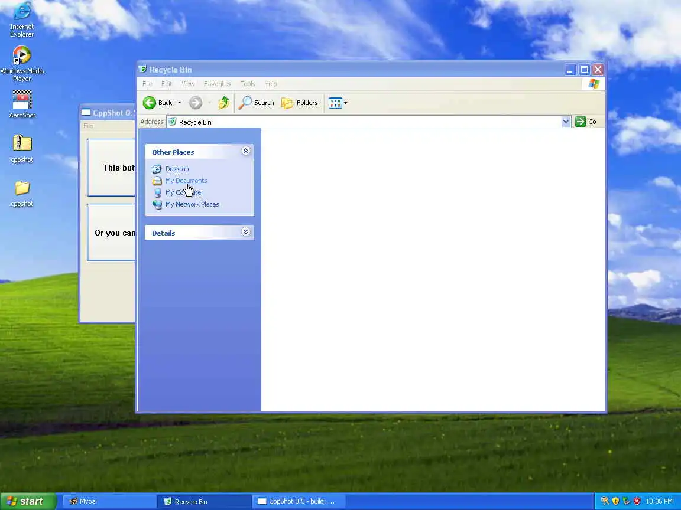Screen dimensions: 681x510
Task: Toggle the Folders pane button
Action: point(300,103)
